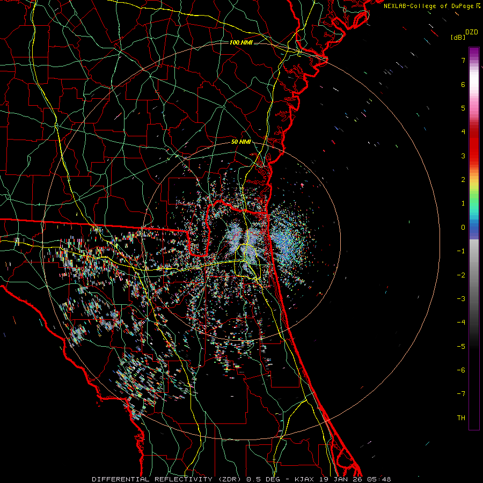This screenshot has height=483, width=483.
Task: Select the -5 value on the legend
Action: 461,346
